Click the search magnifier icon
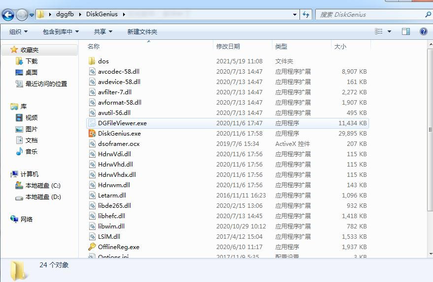 [x=428, y=14]
